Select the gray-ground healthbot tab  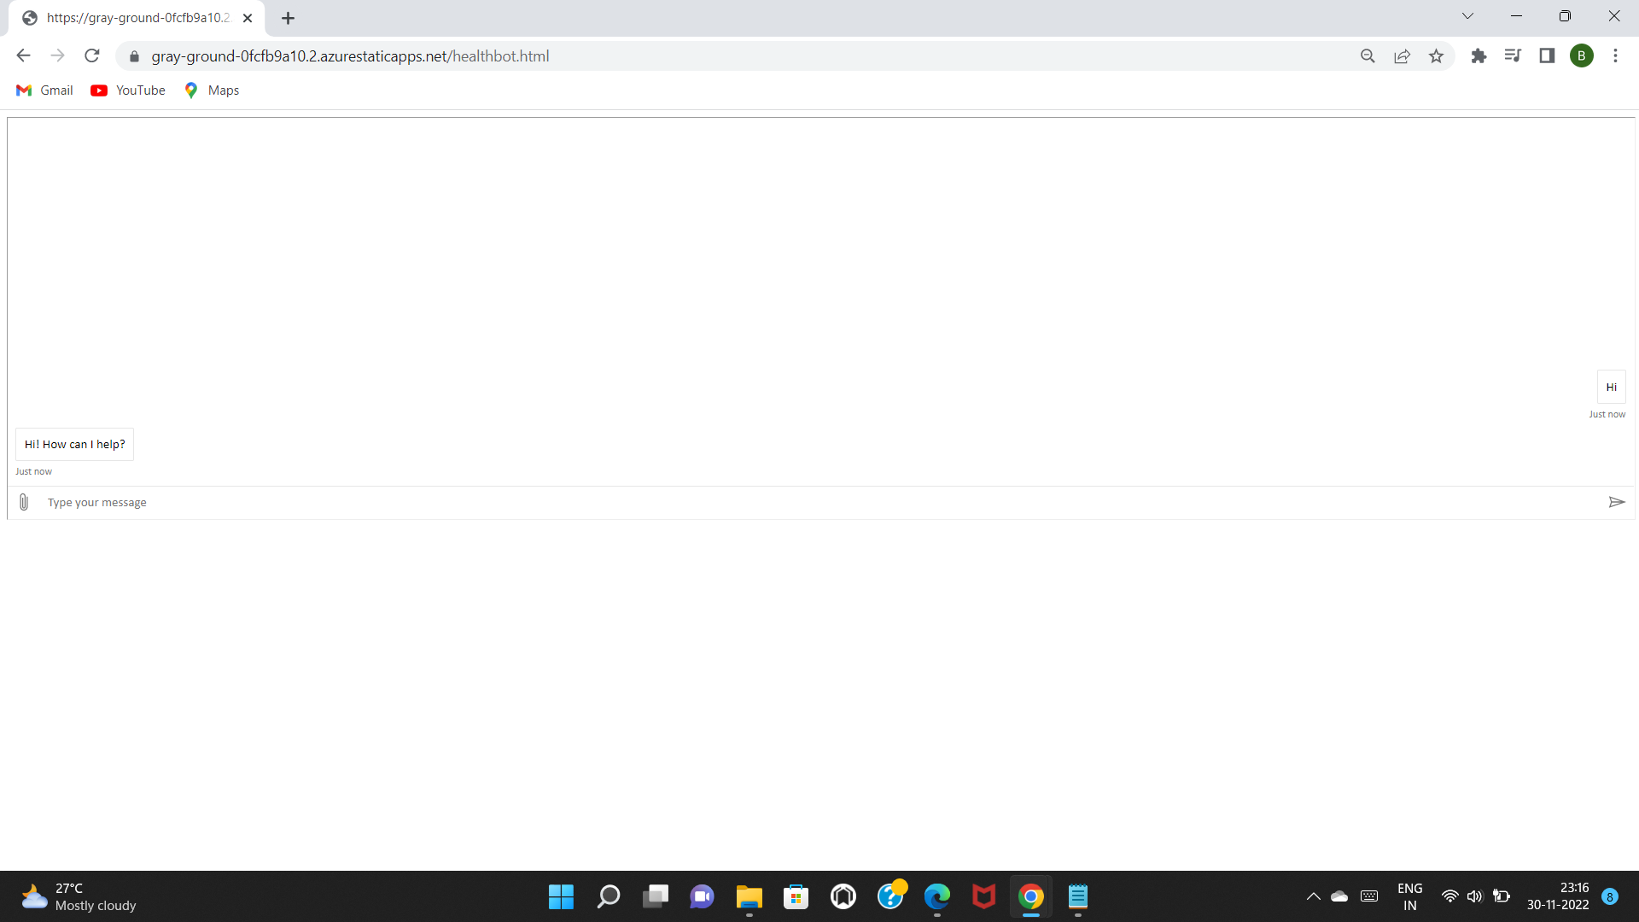[137, 18]
